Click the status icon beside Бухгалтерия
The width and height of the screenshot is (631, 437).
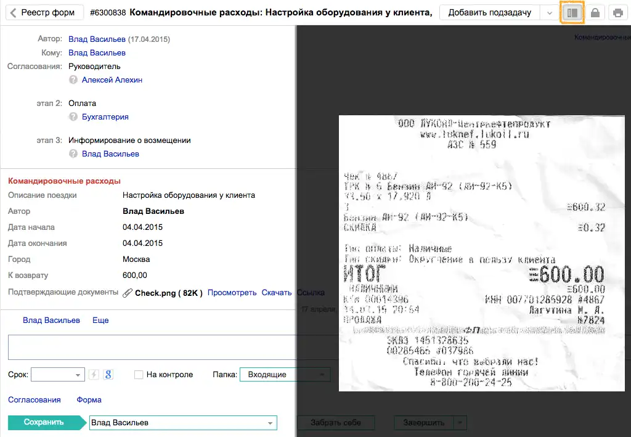pyautogui.click(x=73, y=116)
